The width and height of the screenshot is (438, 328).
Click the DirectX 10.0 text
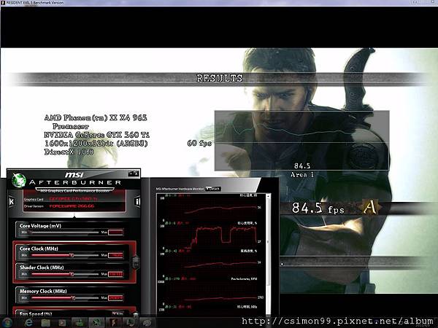(x=69, y=152)
